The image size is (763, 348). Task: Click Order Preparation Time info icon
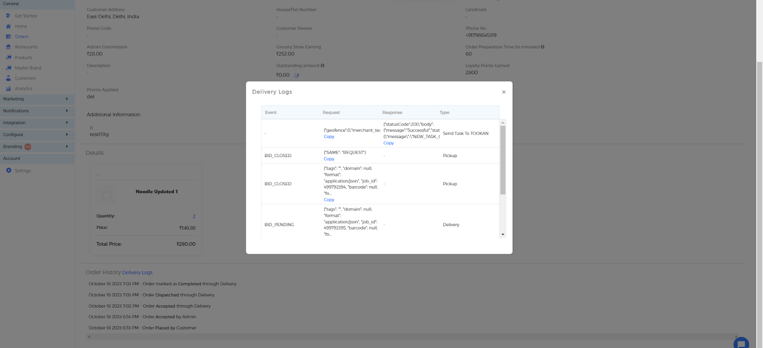point(543,47)
